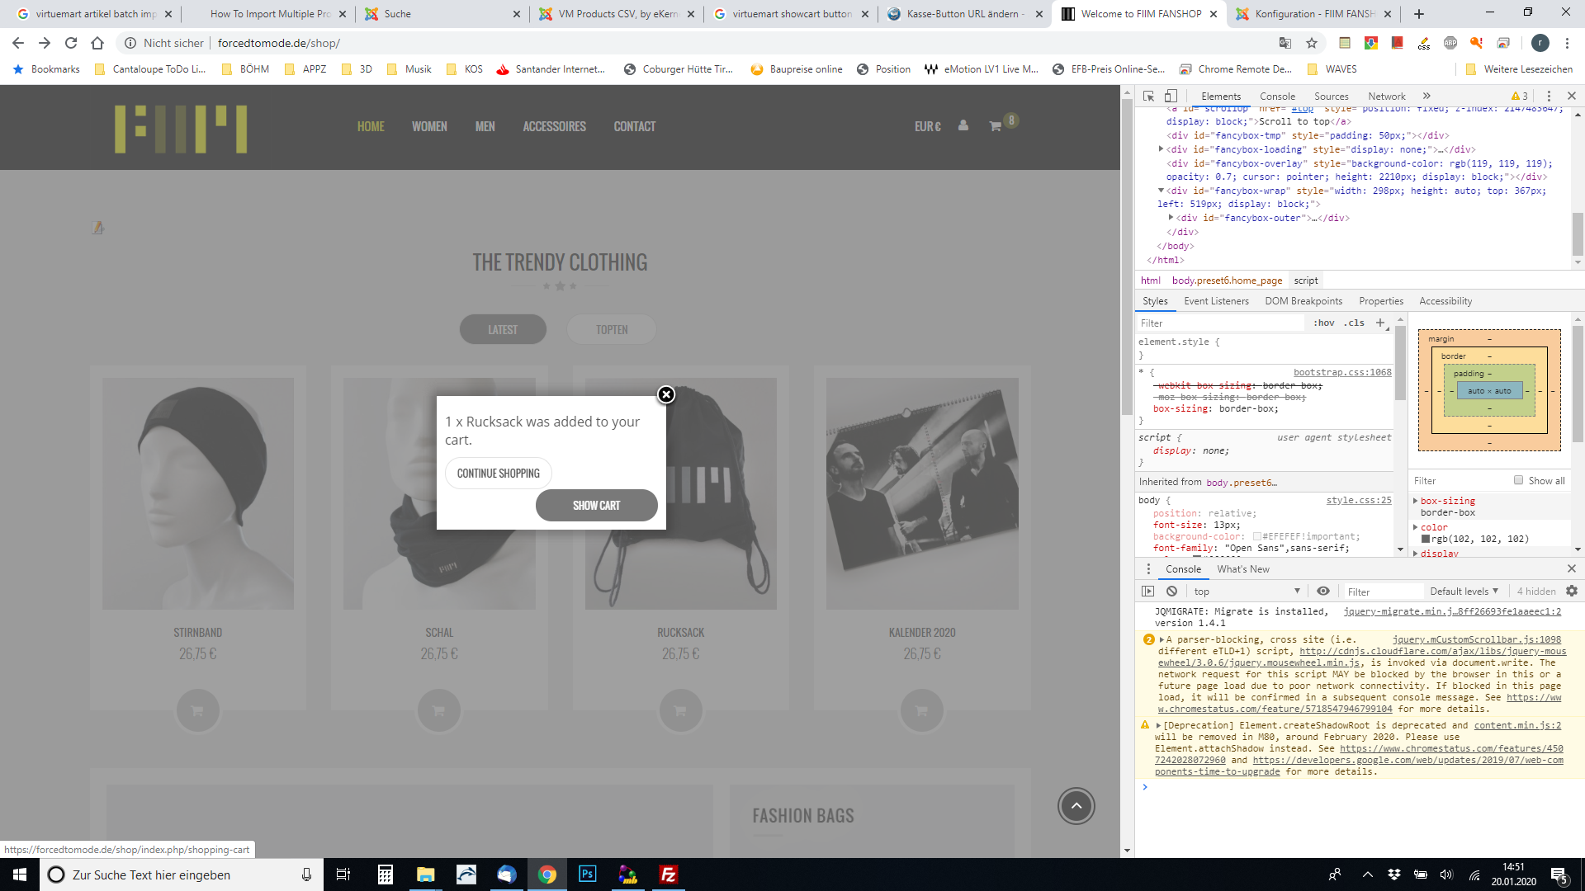1585x891 pixels.
Task: Click the color swatch next to rgb(102, 102, 102)
Action: [1426, 540]
